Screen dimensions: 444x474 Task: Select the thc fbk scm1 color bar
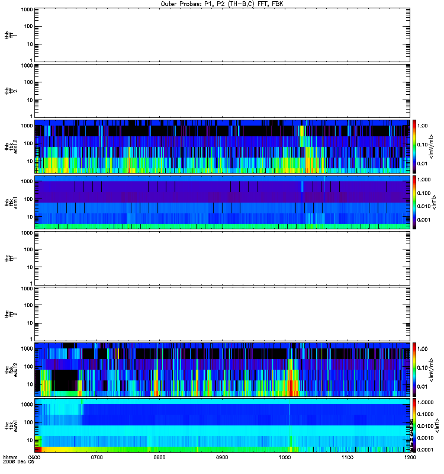[414, 425]
